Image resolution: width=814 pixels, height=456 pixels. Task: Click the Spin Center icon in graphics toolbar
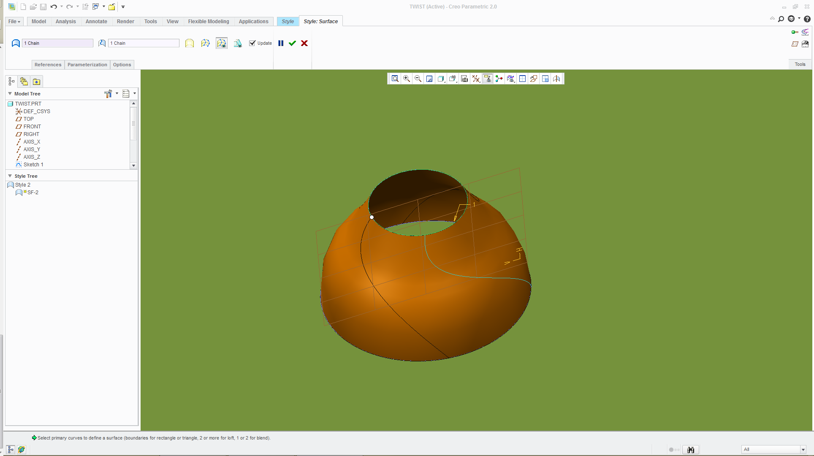click(499, 79)
